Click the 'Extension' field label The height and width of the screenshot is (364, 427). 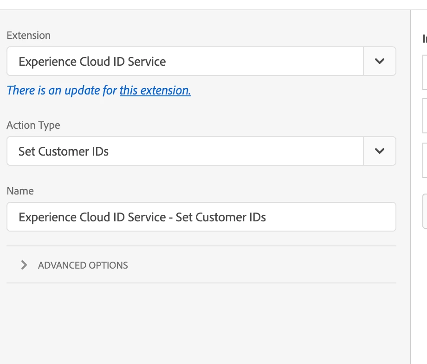(x=28, y=35)
